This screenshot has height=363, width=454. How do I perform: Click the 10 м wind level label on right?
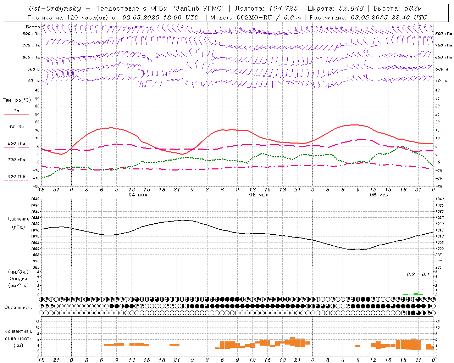(x=441, y=81)
